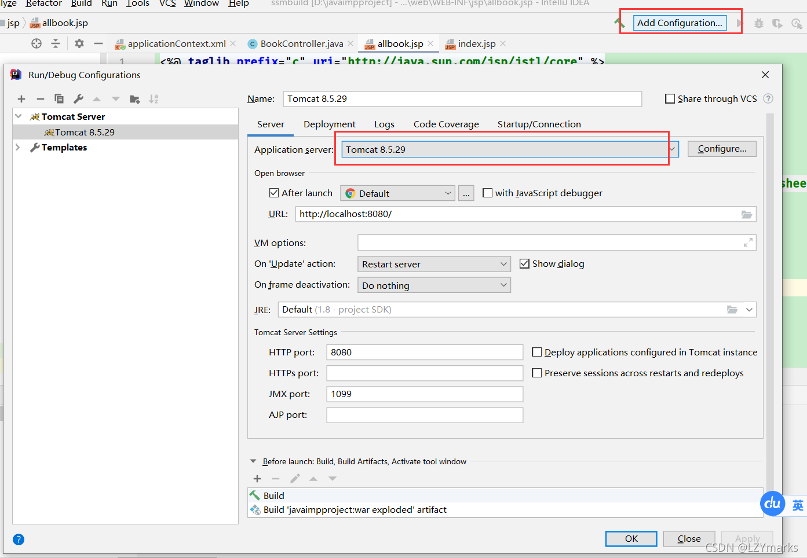Viewport: 807px width, 558px height.
Task: Click Add Configuration... button
Action: point(680,23)
